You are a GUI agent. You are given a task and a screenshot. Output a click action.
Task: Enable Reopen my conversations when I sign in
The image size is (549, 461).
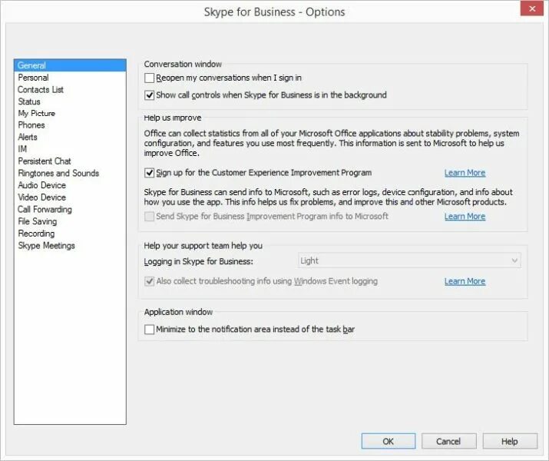[150, 78]
